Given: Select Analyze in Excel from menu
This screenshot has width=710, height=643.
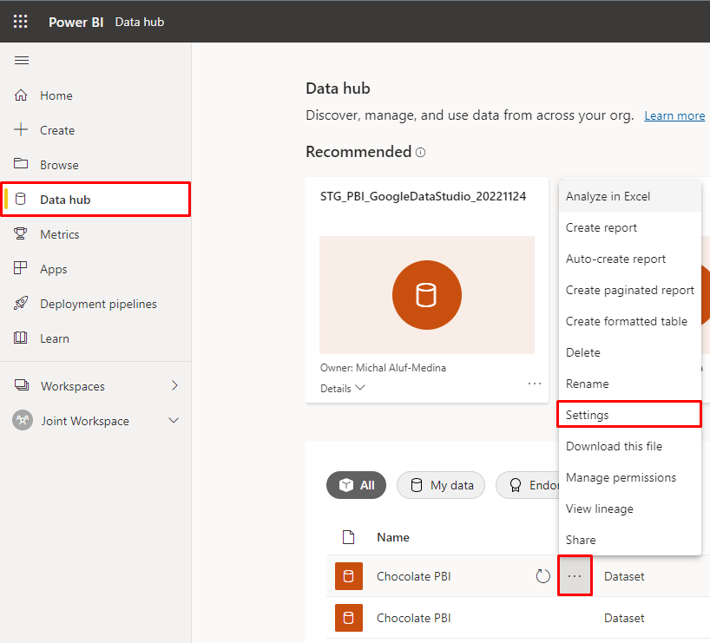Looking at the screenshot, I should pos(630,196).
